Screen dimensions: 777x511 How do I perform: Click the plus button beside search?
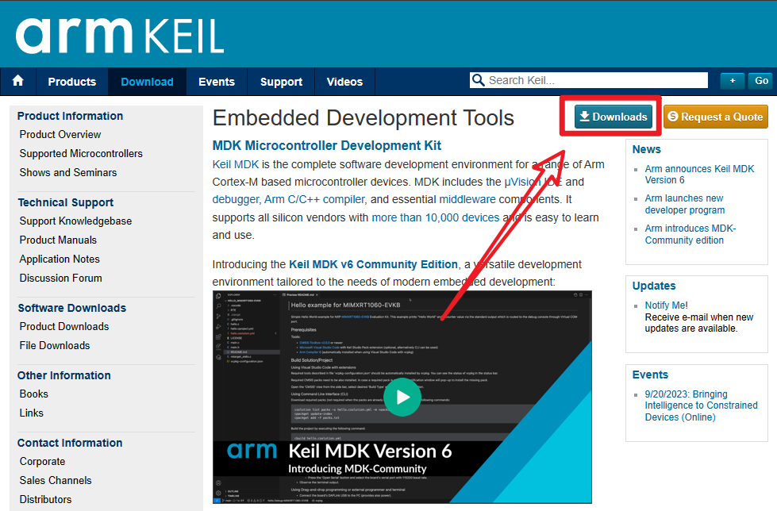(x=732, y=81)
